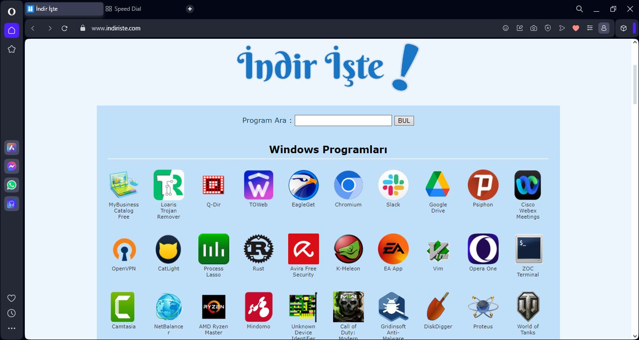Open the extensions cube icon

[x=624, y=28]
